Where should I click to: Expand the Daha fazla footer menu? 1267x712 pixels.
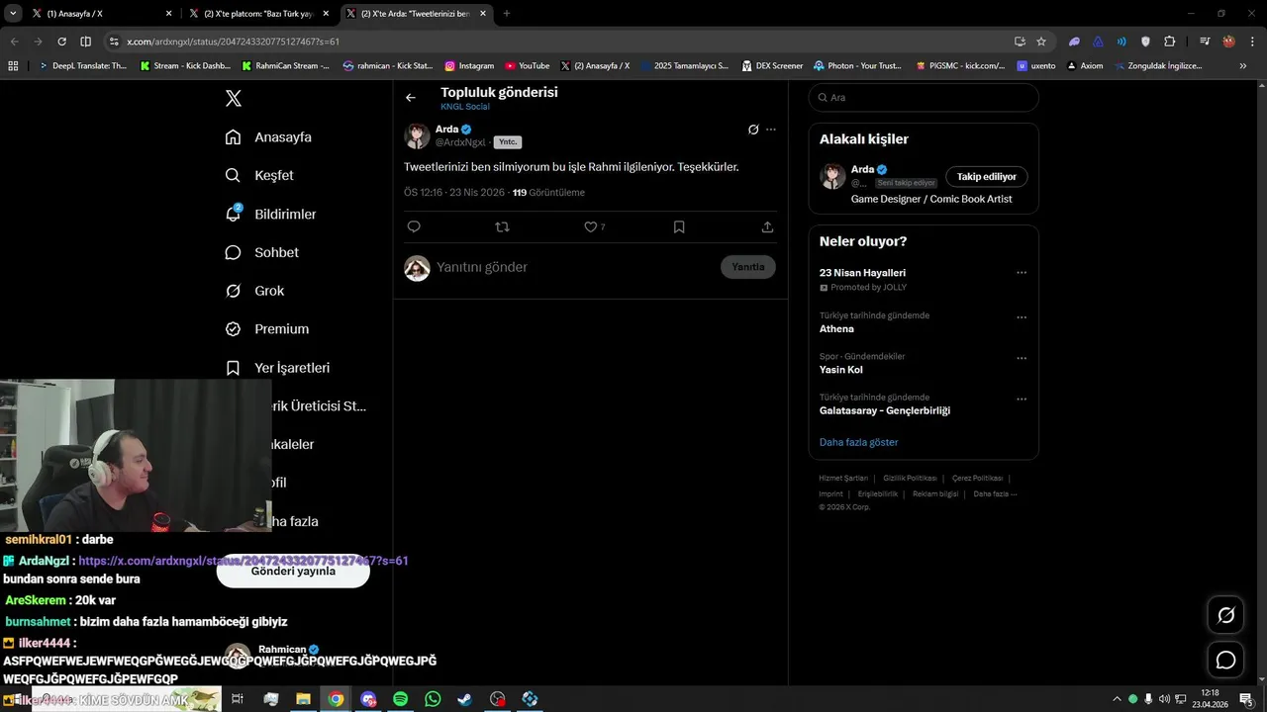pyautogui.click(x=995, y=493)
